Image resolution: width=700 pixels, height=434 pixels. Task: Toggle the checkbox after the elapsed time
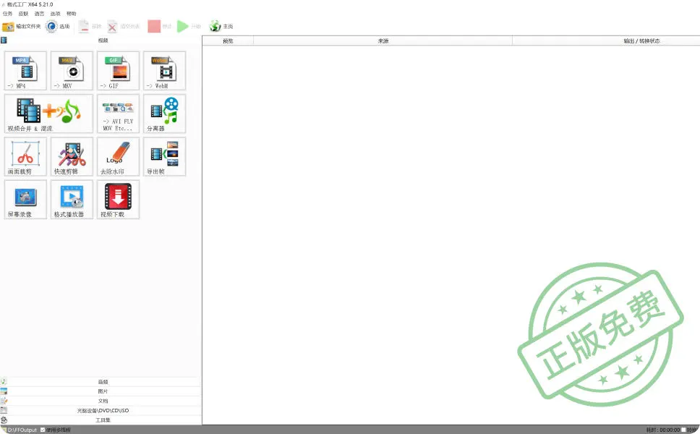[684, 430]
